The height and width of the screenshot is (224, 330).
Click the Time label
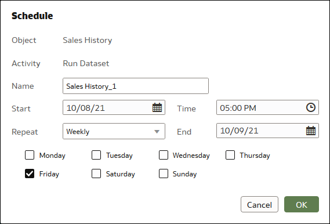click(187, 109)
